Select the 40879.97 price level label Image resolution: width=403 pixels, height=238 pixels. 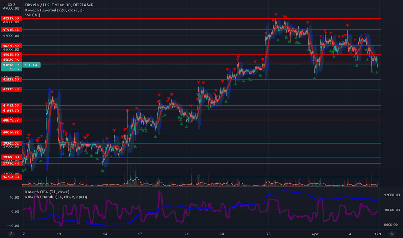12,120
